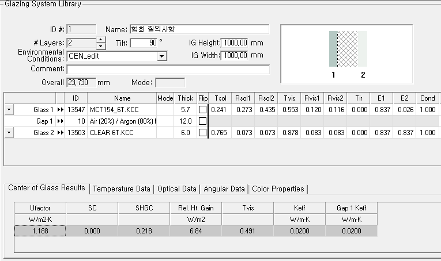
Task: Toggle the Flip checkbox for Gap 1
Action: [x=202, y=121]
